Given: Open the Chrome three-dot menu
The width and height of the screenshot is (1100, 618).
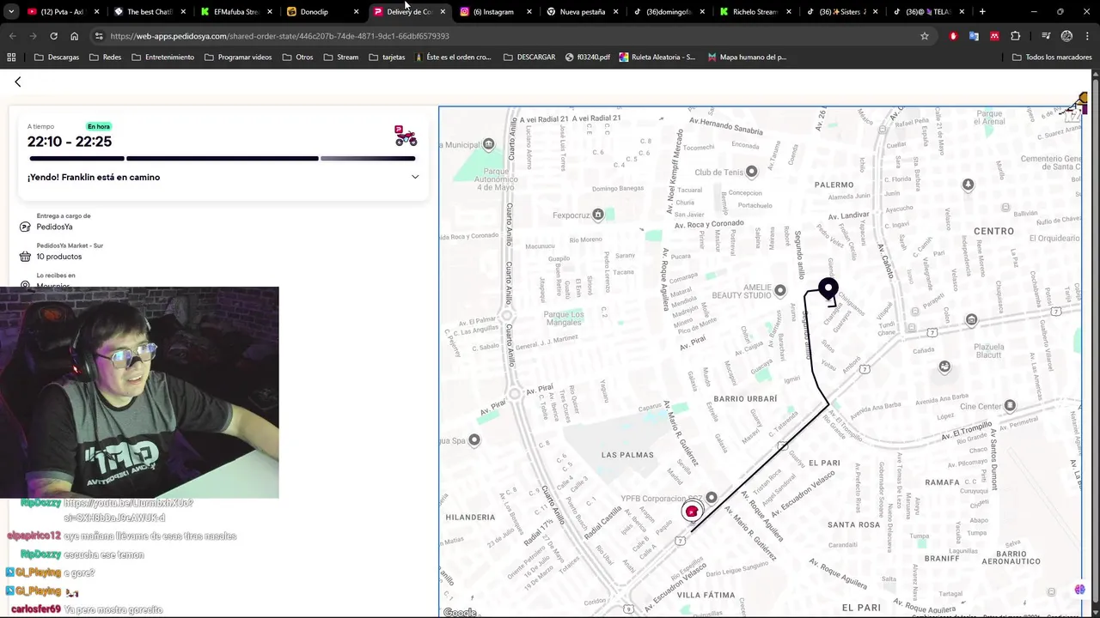Looking at the screenshot, I should 1087,36.
